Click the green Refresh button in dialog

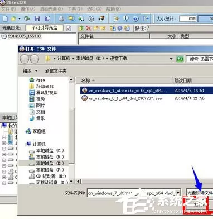point(180,59)
